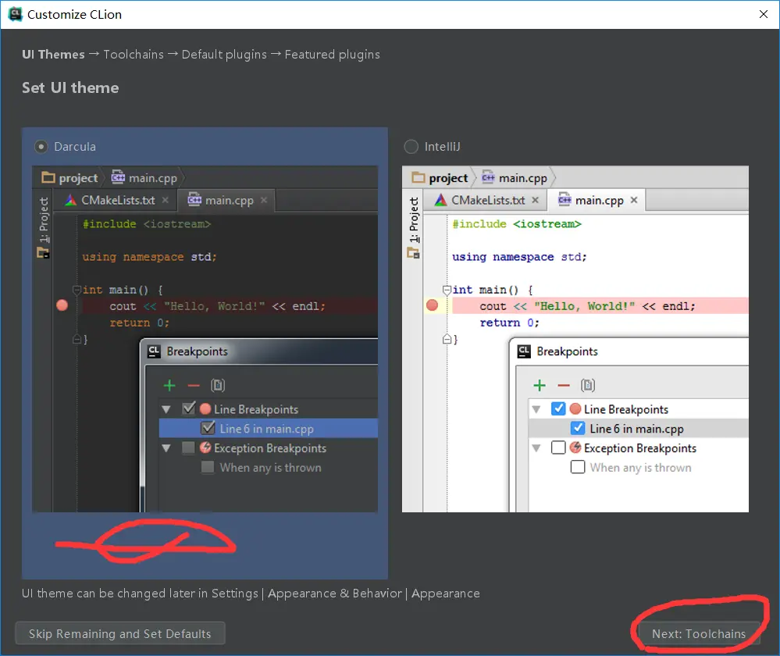Click group breakpoints icon in Darcula preview
Image resolution: width=780 pixels, height=656 pixels.
coord(218,385)
